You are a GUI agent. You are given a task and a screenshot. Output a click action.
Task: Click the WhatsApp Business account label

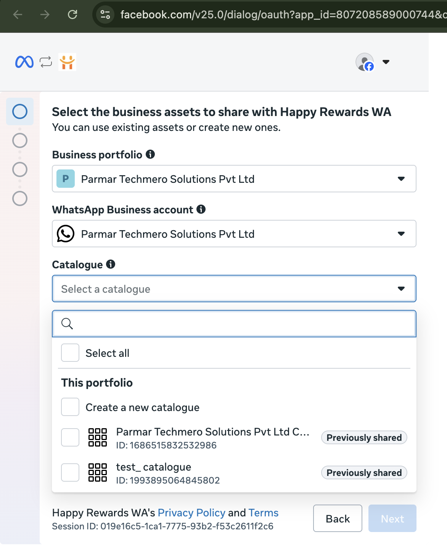[123, 210]
